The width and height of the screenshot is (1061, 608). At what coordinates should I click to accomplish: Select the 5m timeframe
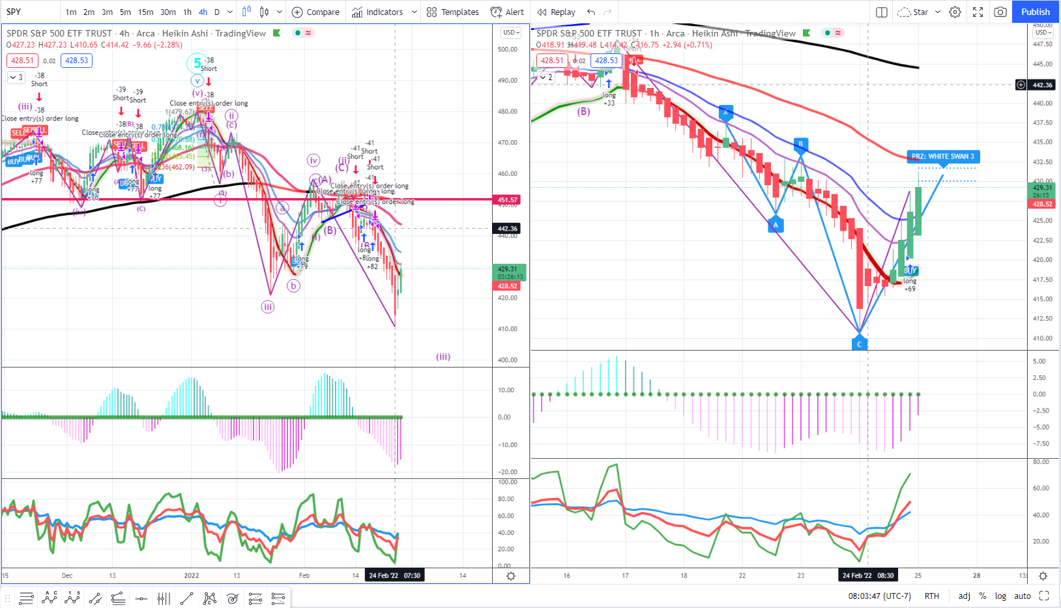coord(125,12)
